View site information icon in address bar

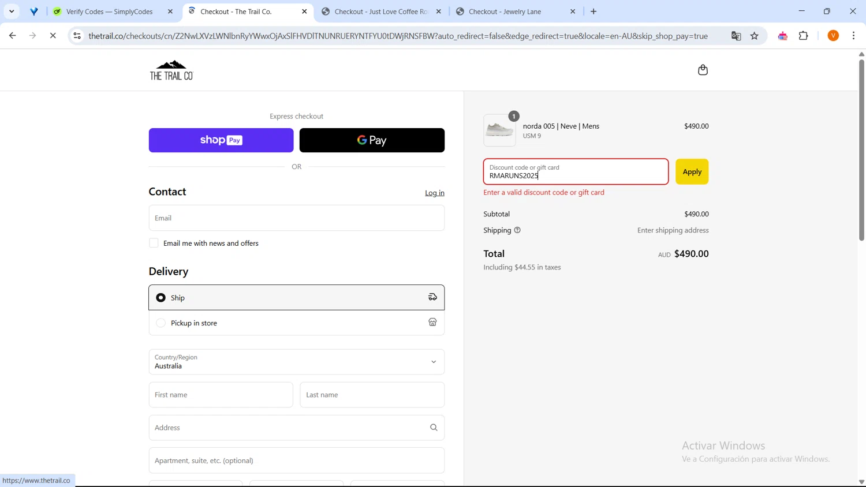77,36
